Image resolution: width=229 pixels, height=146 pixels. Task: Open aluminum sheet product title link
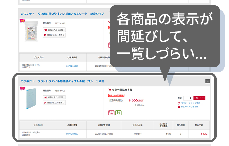62,14
